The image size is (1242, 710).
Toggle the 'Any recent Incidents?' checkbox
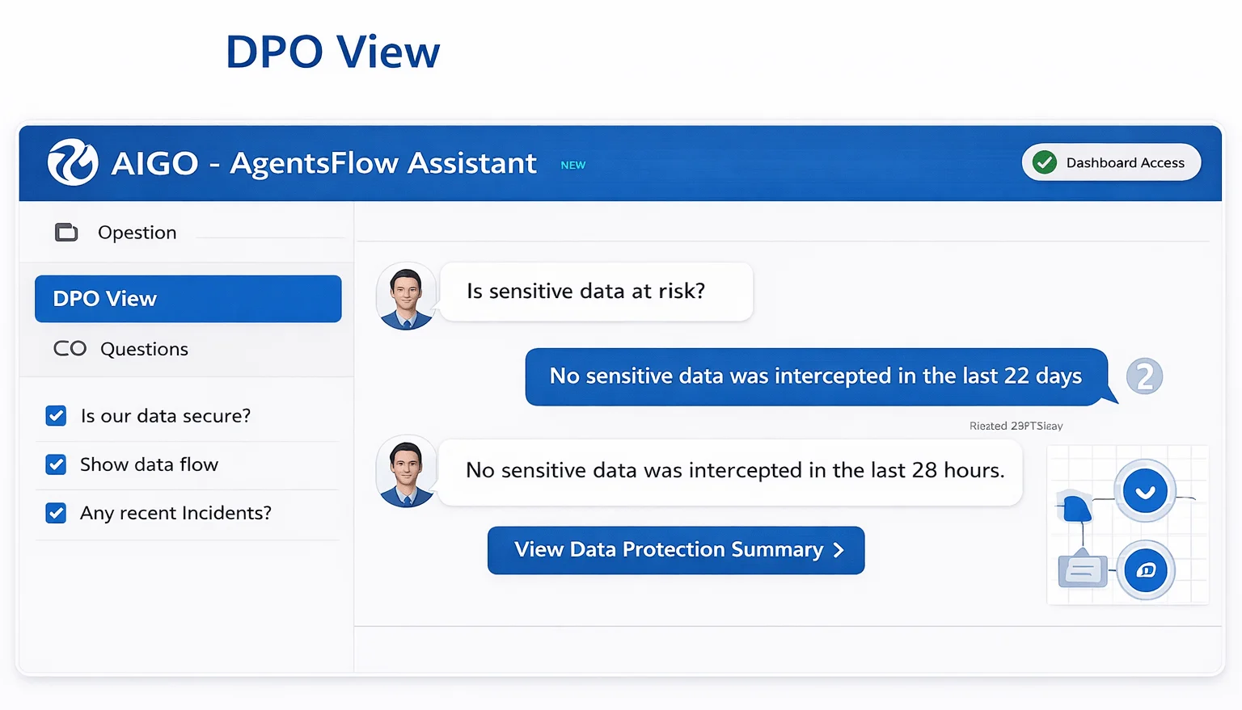56,513
